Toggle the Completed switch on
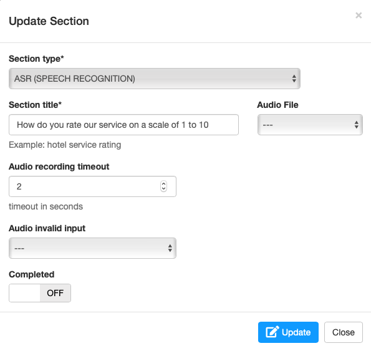371x351 pixels. pos(40,293)
